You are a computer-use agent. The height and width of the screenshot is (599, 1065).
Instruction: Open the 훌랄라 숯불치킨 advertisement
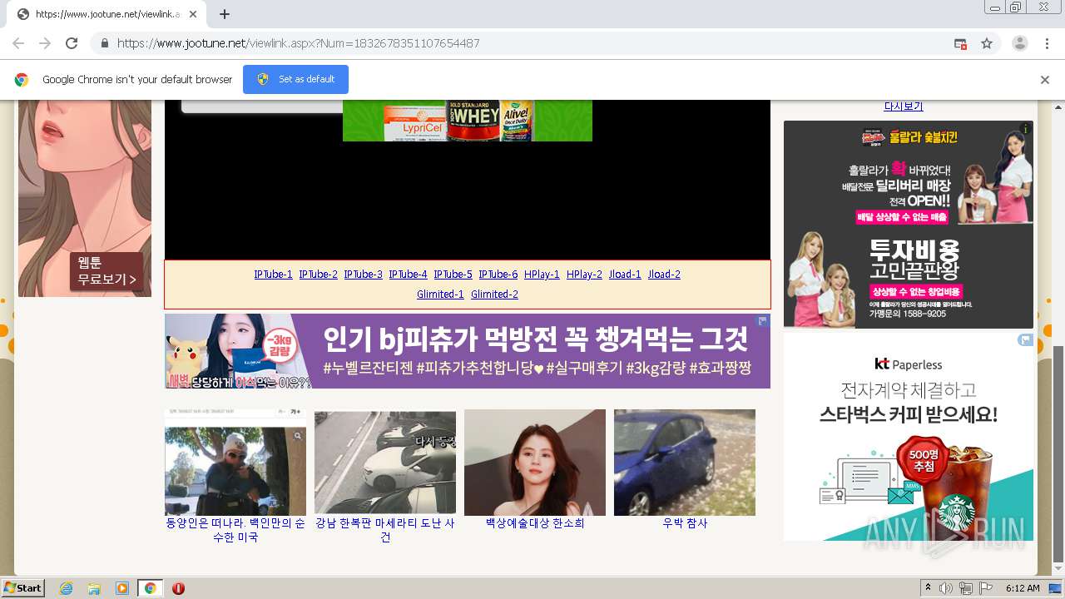pos(909,225)
